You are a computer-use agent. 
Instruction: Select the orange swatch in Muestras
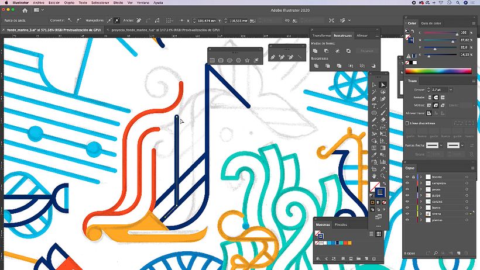click(349, 243)
